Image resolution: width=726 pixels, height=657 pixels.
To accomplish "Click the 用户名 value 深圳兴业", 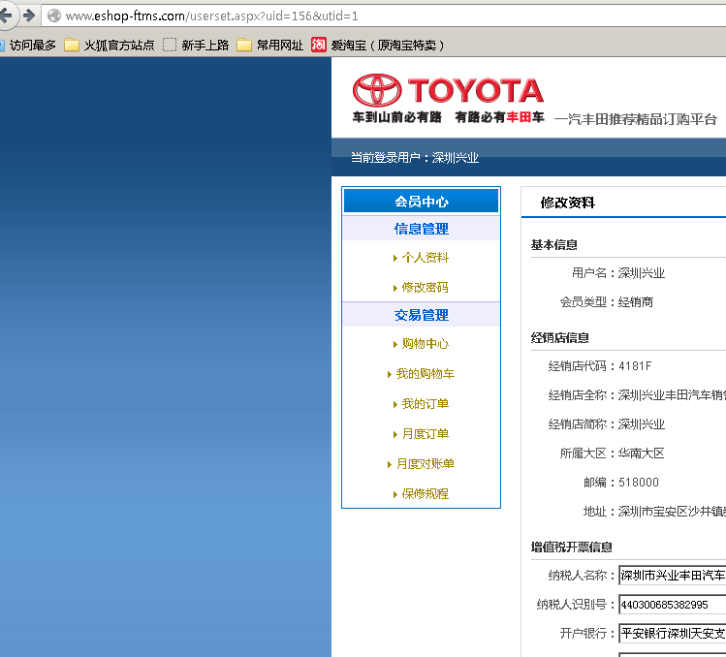I will [x=642, y=273].
